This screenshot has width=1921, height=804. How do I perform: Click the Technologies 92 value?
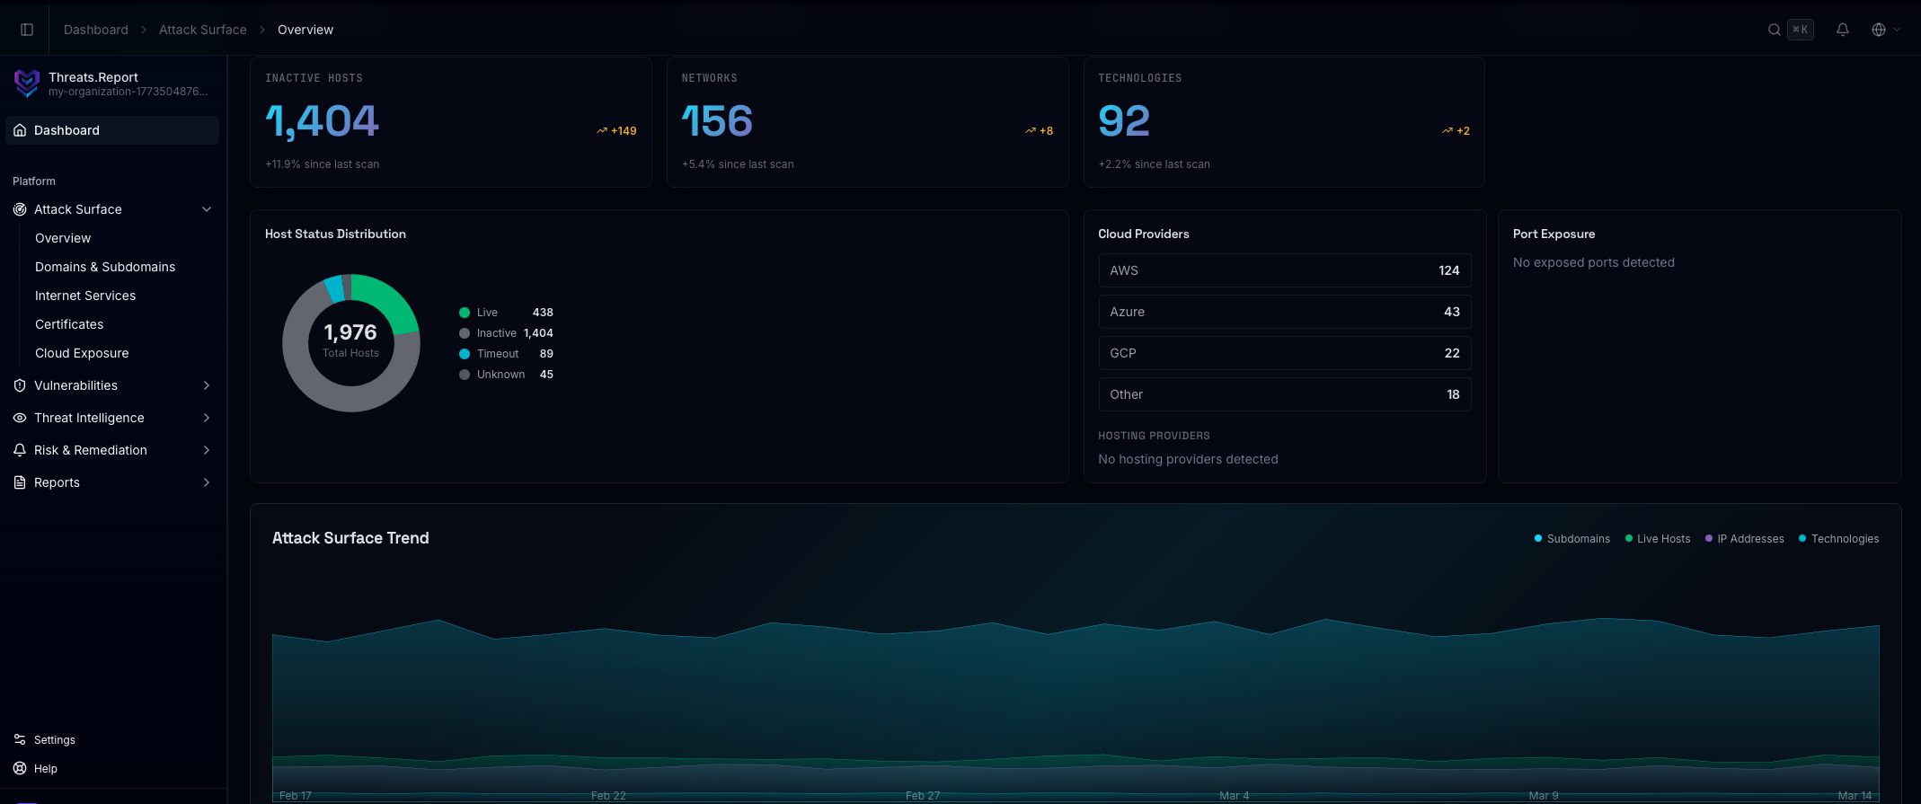coord(1124,121)
